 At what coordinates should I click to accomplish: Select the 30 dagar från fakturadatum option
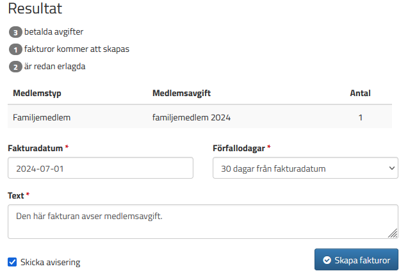(274, 168)
